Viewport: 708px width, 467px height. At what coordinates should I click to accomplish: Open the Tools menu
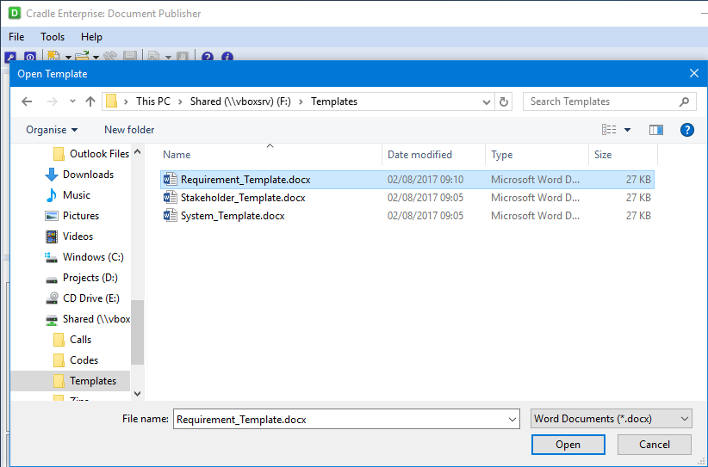pyautogui.click(x=53, y=37)
